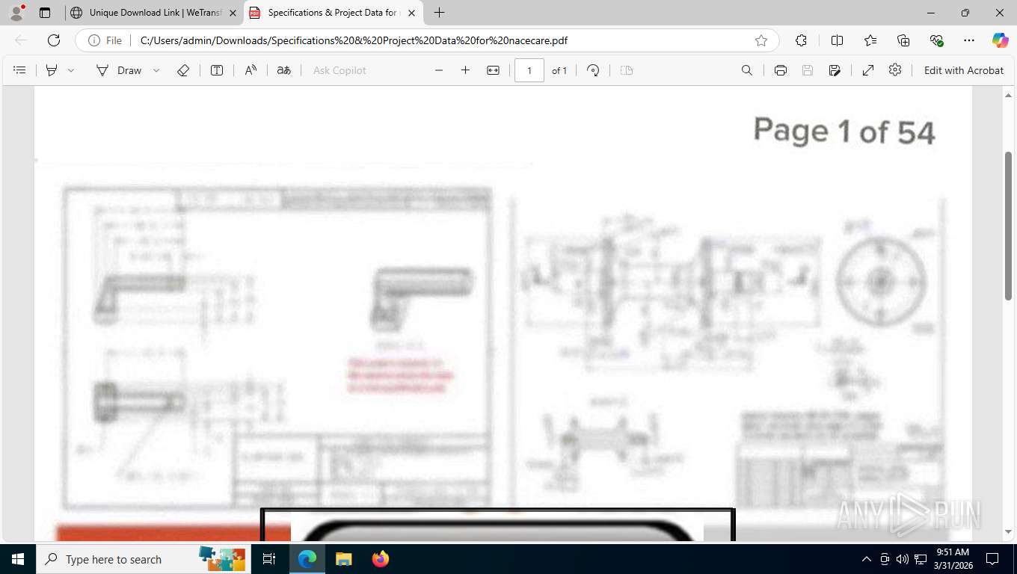Enter full screen PDF view
Viewport: 1017px width, 574px height.
point(868,70)
